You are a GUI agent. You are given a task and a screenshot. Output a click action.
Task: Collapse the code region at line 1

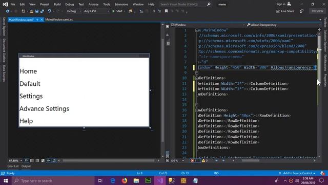[197, 30]
